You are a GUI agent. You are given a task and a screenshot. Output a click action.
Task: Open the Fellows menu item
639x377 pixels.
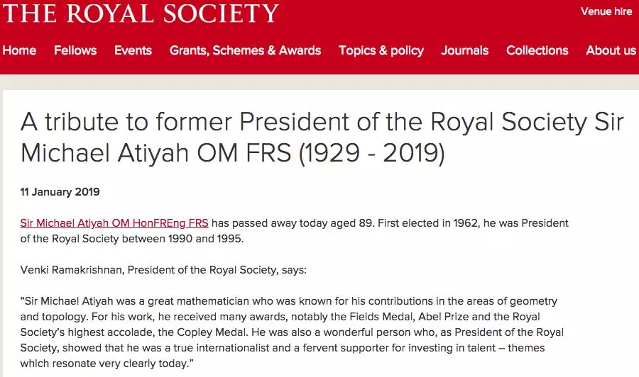75,50
